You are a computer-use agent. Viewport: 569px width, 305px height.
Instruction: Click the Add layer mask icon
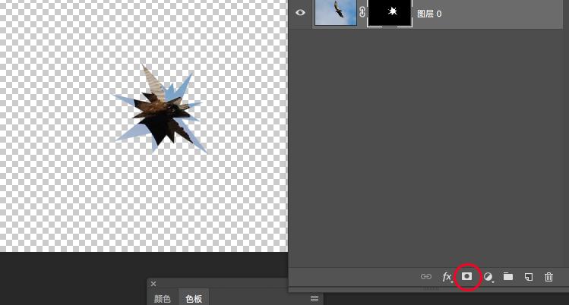pyautogui.click(x=467, y=277)
